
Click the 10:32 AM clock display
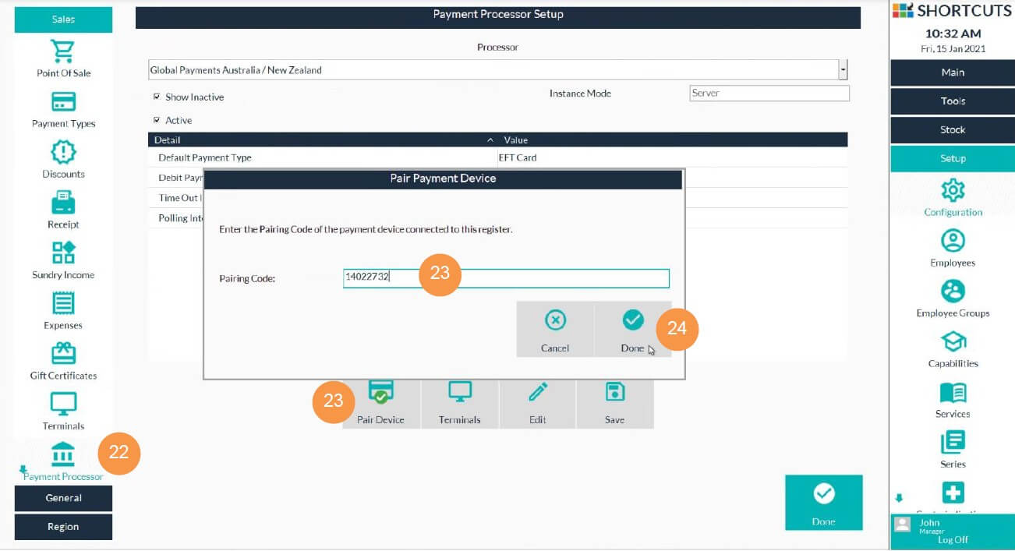(953, 34)
